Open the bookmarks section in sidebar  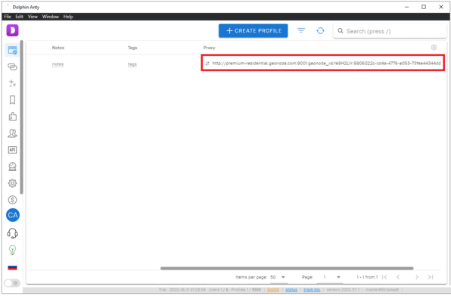[x=12, y=100]
